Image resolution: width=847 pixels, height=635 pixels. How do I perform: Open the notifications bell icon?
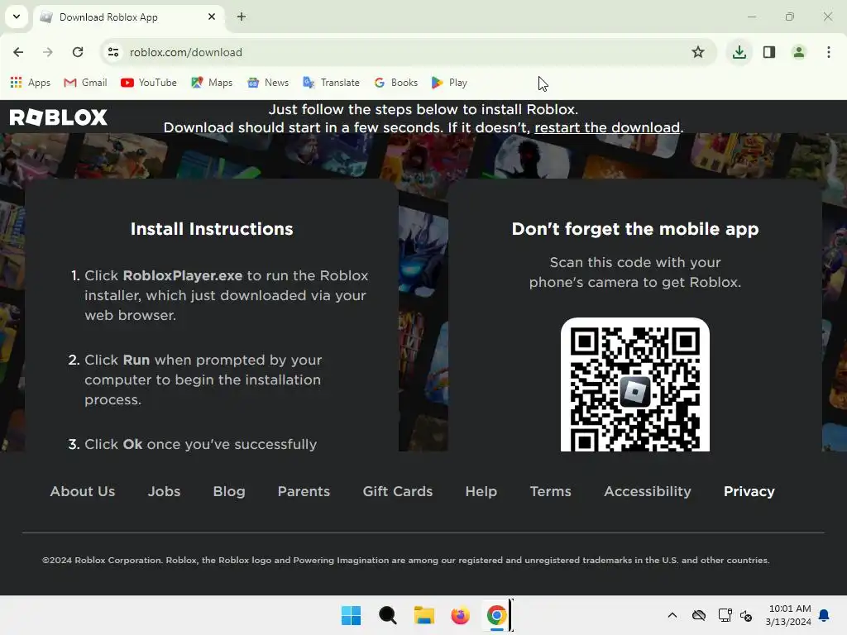coord(825,615)
